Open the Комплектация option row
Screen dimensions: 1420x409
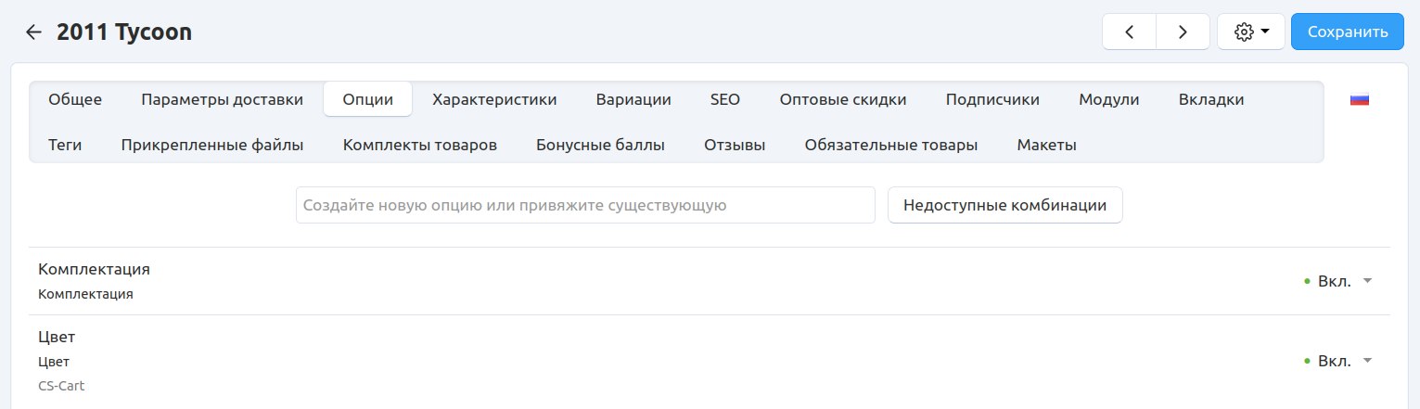[94, 270]
